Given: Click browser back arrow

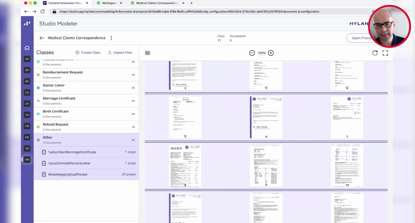Looking at the screenshot, I should (26, 11).
